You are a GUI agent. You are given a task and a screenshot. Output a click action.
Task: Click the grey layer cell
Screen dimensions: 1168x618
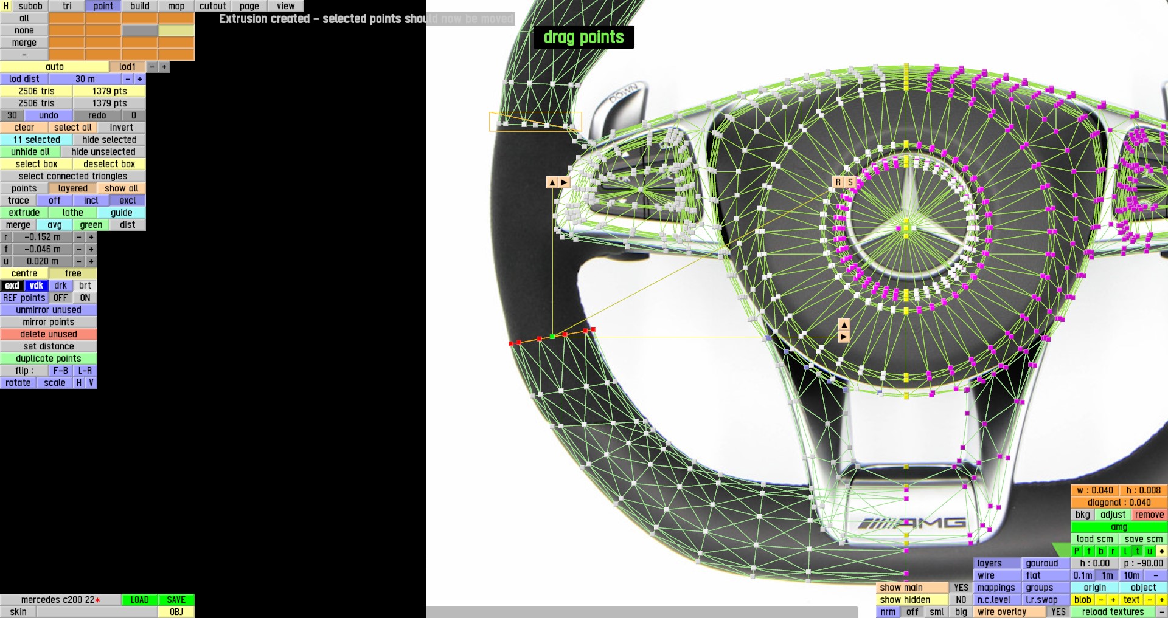coord(140,30)
